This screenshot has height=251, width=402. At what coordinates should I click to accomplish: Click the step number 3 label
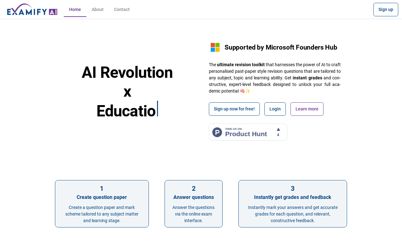coord(293,189)
